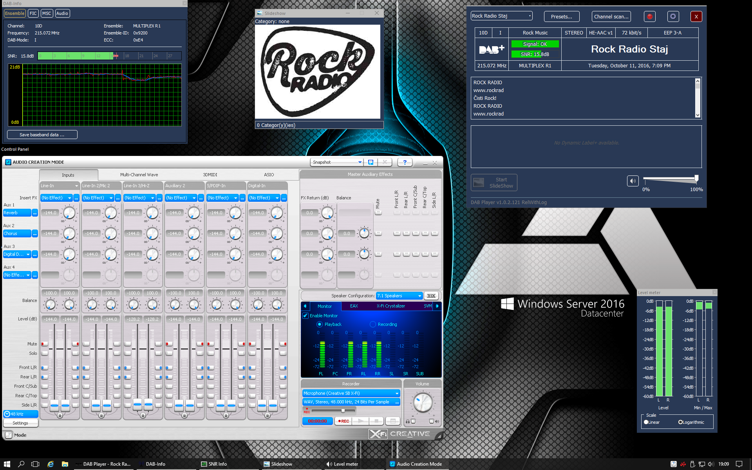Launch Internet Explorer from the taskbar
This screenshot has width=752, height=470.
(51, 464)
